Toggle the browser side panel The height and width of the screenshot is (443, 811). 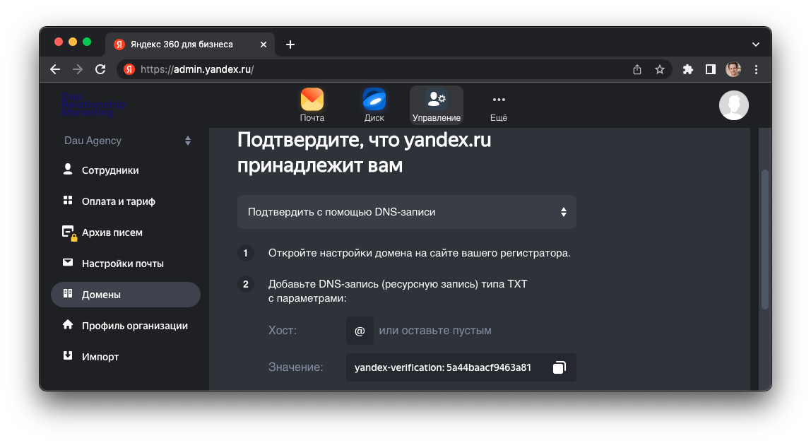(x=711, y=69)
